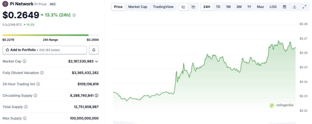
Task: Show info icon beside 24h percentage change
Action: tap(74, 15)
